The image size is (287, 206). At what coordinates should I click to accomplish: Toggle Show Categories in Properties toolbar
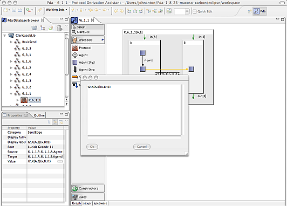pos(49,122)
